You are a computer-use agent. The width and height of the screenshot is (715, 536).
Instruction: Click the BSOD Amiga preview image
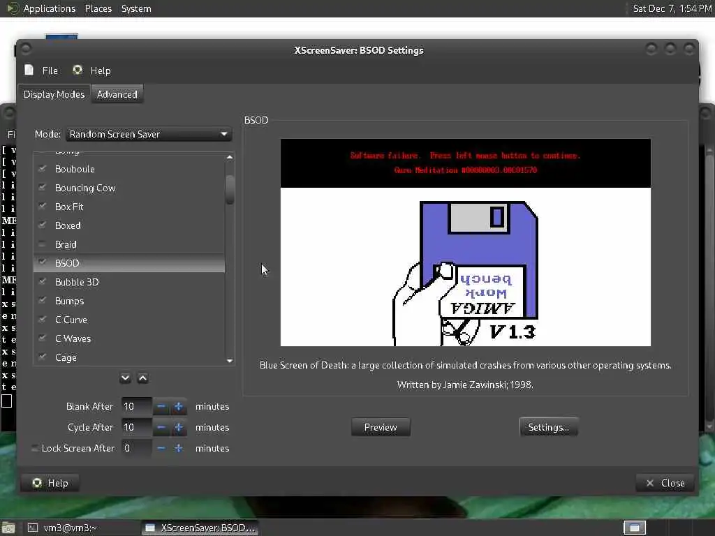point(466,242)
